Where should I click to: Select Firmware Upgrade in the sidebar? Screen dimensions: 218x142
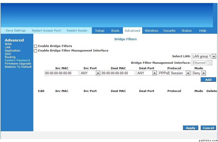[x=18, y=63]
